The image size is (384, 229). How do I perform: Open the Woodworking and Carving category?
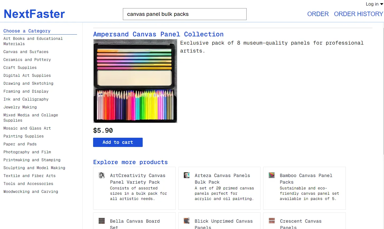pyautogui.click(x=31, y=192)
